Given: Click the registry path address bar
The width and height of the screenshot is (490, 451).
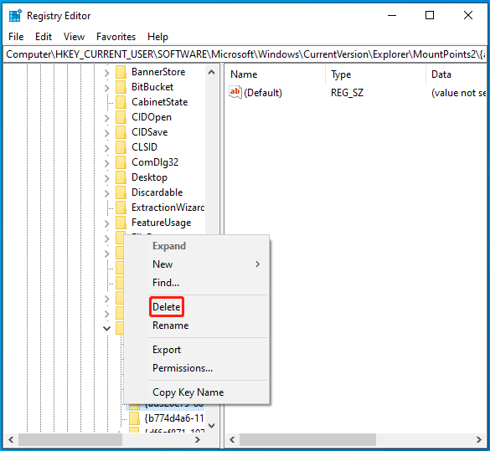Looking at the screenshot, I should pos(245,54).
